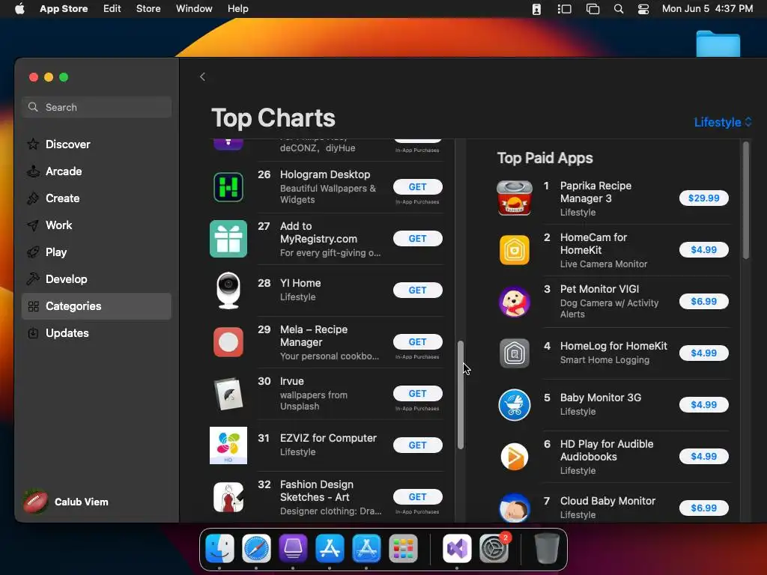The width and height of the screenshot is (767, 575).
Task: Get YI Home
Action: click(x=418, y=290)
